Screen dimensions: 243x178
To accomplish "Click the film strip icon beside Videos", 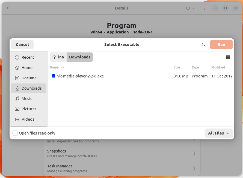I will tap(17, 119).
